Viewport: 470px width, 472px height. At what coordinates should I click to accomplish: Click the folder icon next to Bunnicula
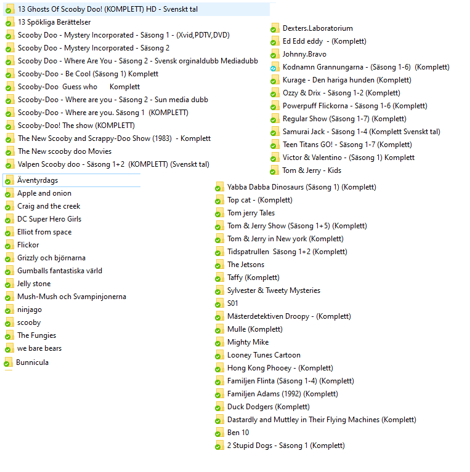8,362
